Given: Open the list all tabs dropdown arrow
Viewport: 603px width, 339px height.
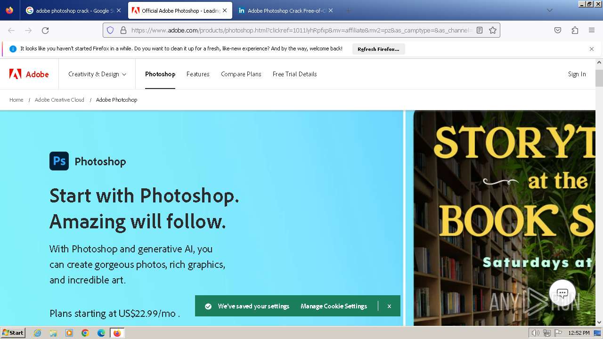Looking at the screenshot, I should point(549,10).
